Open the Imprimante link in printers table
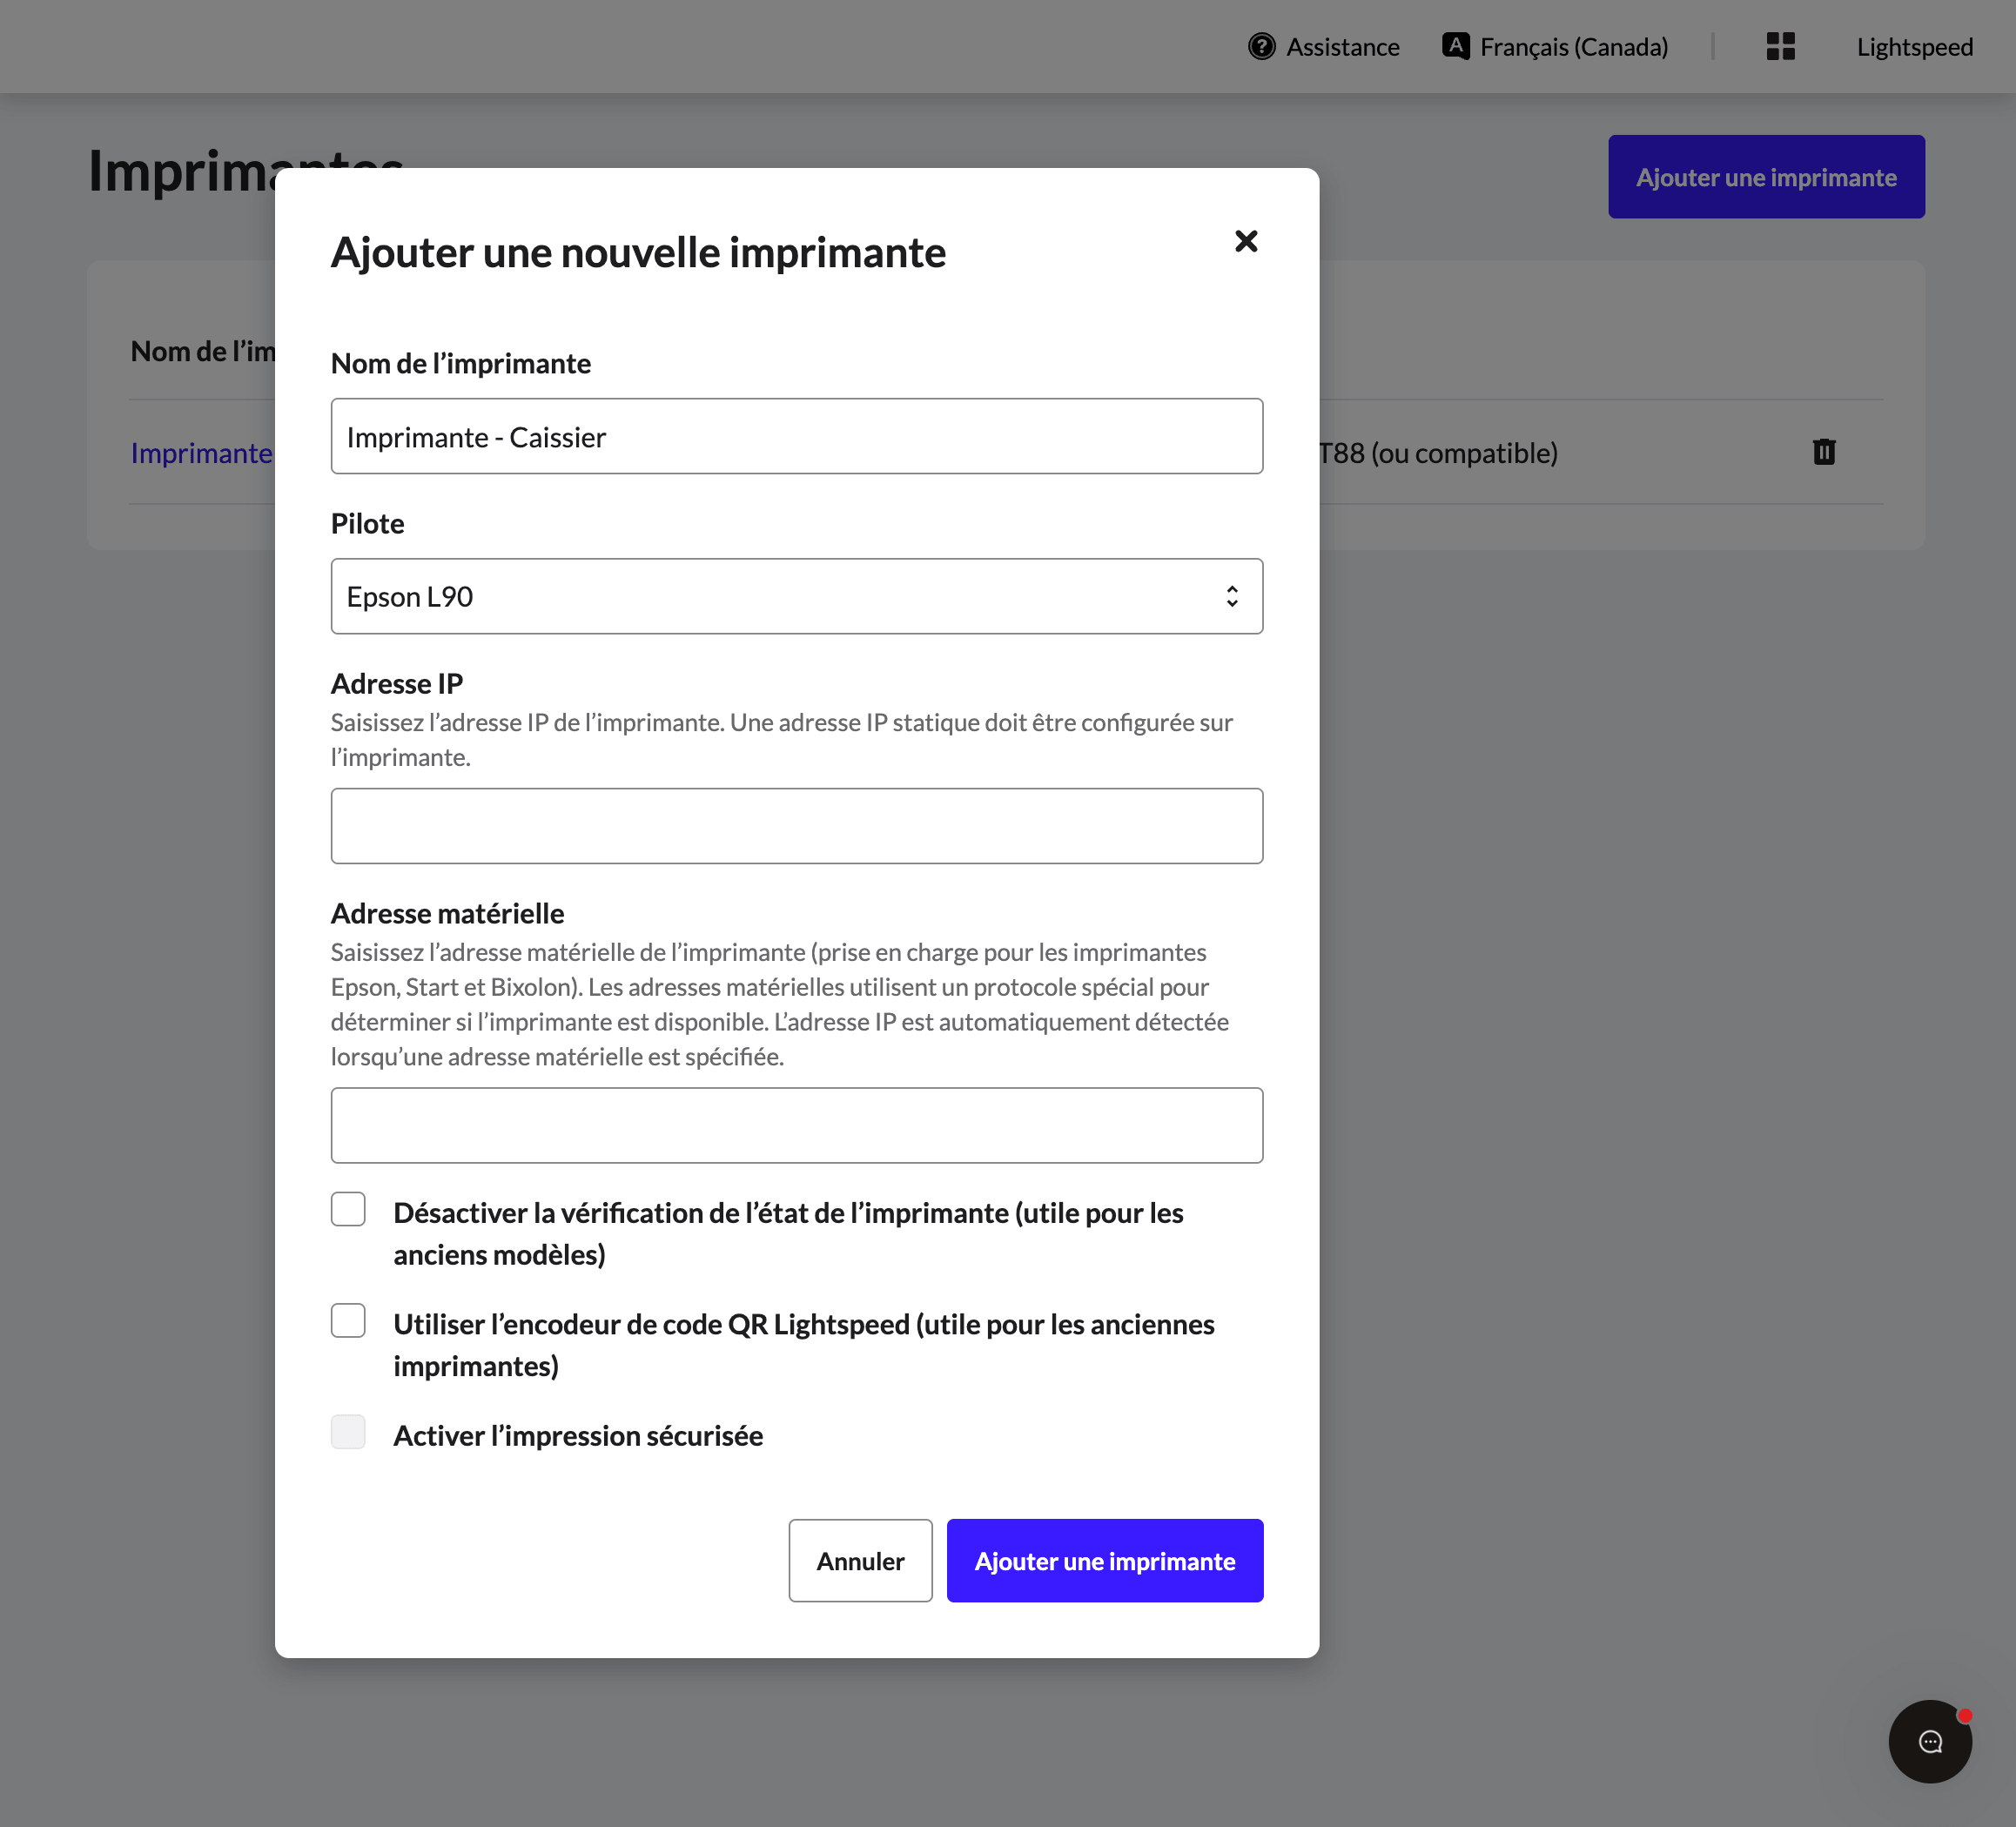Screen dimensions: 2016x1827 202,453
